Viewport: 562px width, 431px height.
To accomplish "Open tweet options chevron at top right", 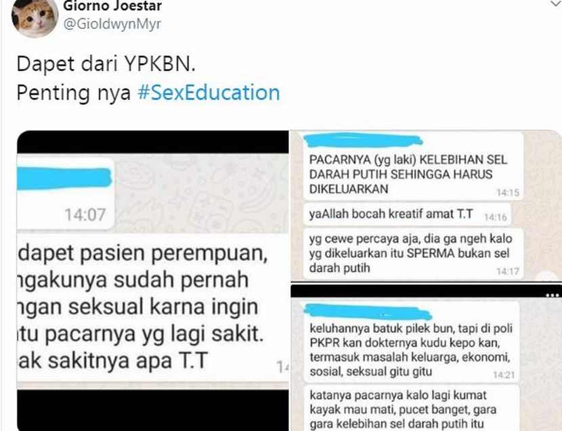I will 555,3.
